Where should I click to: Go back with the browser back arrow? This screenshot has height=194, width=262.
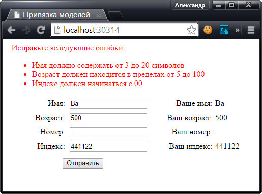point(12,30)
